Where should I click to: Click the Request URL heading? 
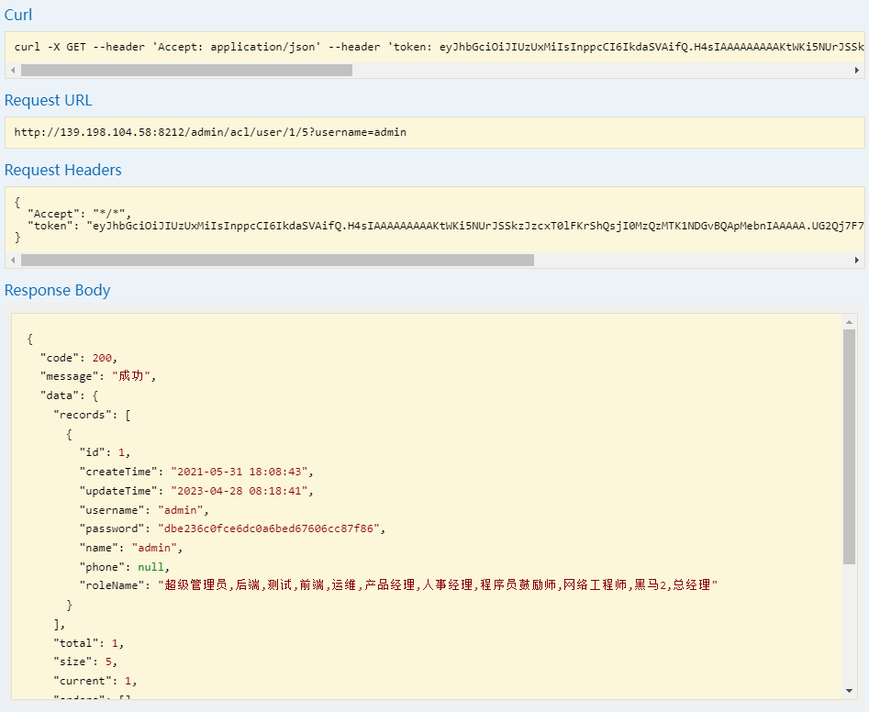click(x=49, y=100)
